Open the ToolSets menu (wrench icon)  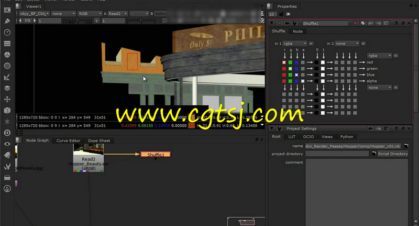click(x=7, y=166)
